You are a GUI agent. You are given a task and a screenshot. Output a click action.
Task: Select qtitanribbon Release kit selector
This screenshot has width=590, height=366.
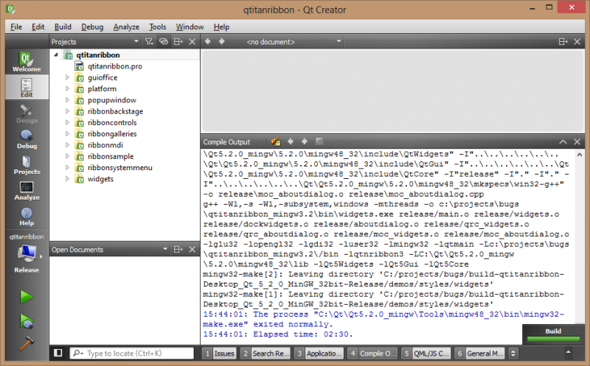27,256
